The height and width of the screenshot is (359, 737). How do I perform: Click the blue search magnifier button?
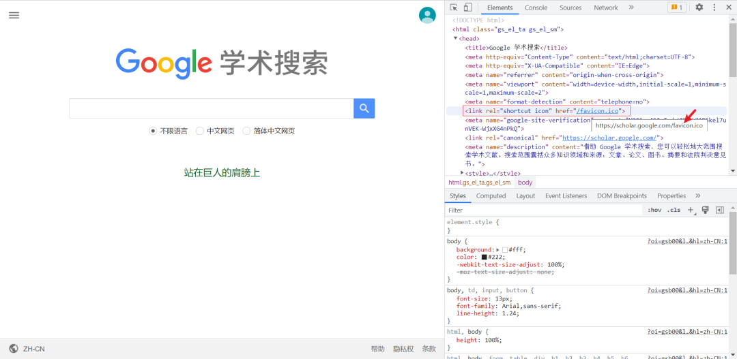click(x=364, y=108)
